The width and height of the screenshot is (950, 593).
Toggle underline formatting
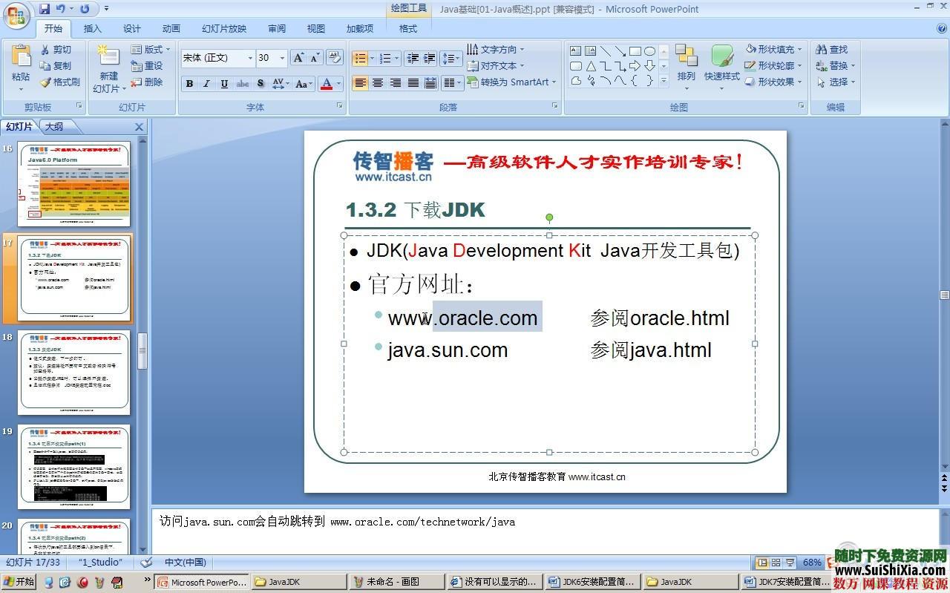223,84
